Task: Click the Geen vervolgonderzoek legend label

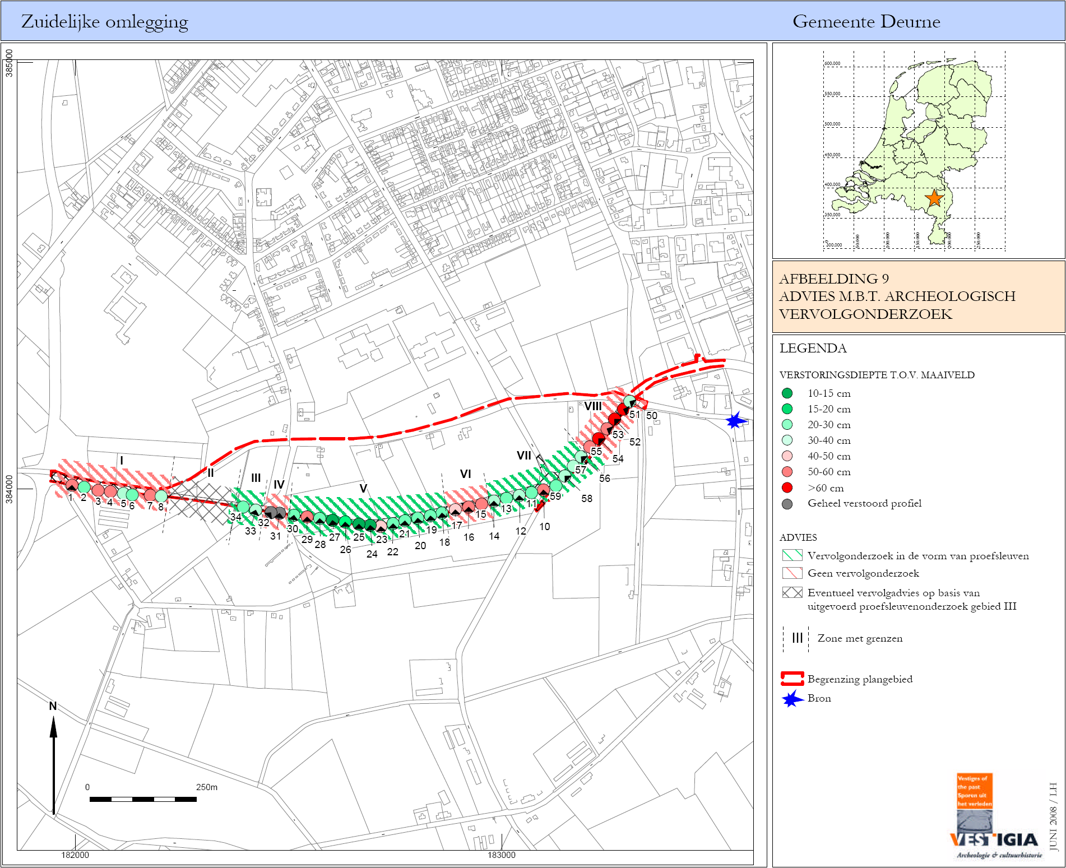Action: click(x=863, y=573)
